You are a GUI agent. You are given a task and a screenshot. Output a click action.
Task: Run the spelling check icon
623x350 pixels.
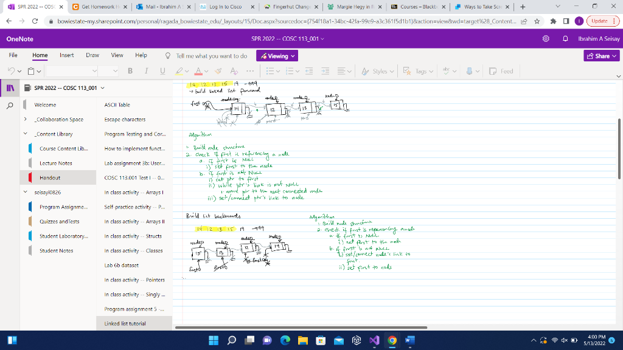[x=447, y=71]
